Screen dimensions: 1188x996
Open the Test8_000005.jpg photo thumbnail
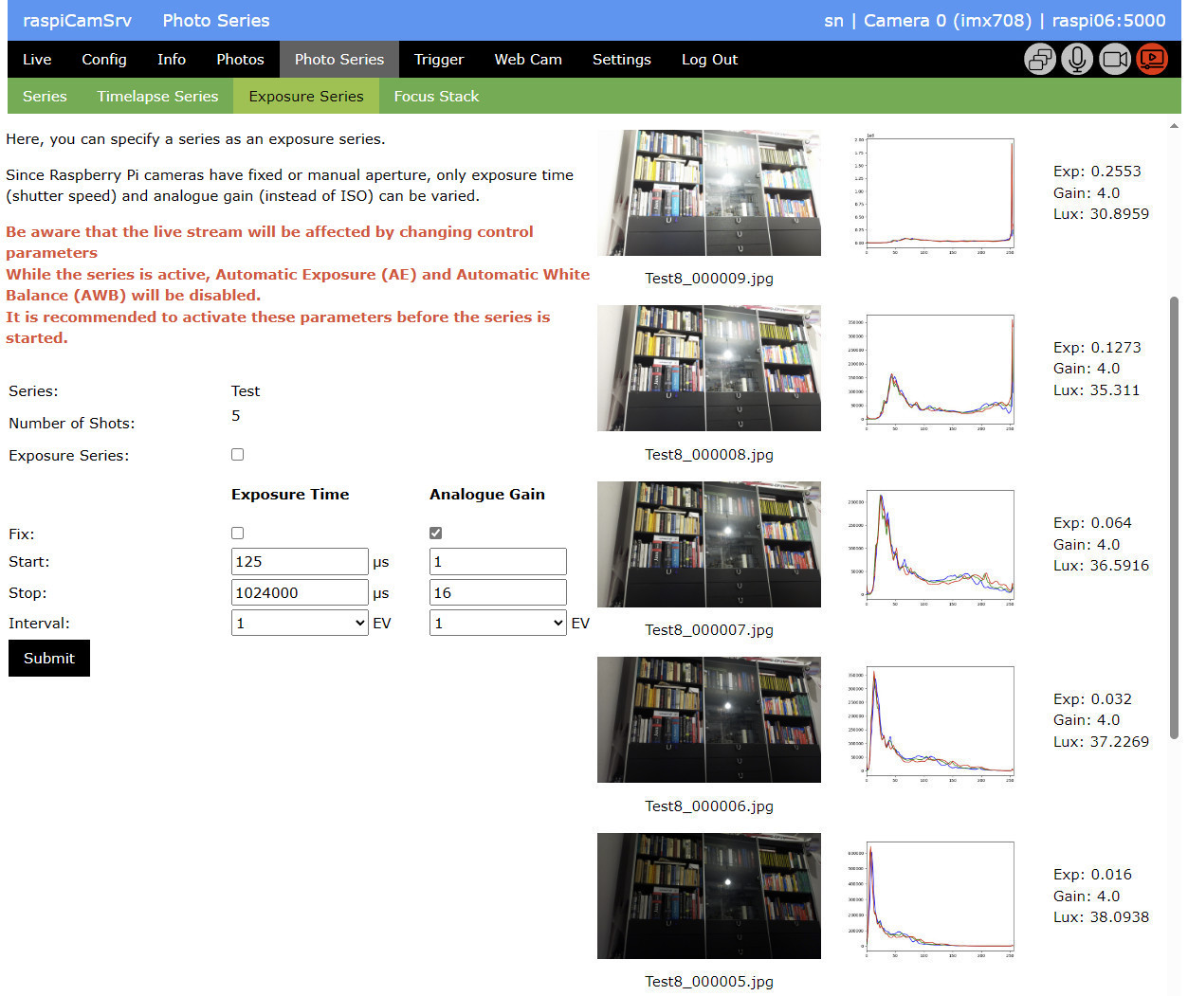pyautogui.click(x=708, y=896)
